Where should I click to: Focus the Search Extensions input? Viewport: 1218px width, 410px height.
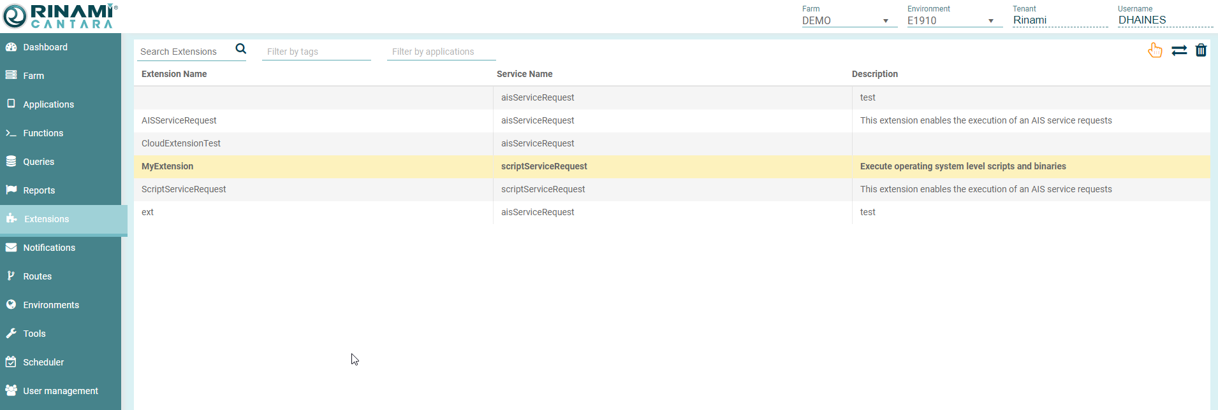185,52
